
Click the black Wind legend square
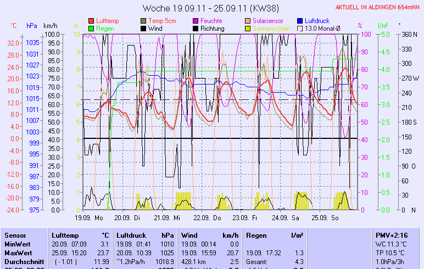point(144,29)
